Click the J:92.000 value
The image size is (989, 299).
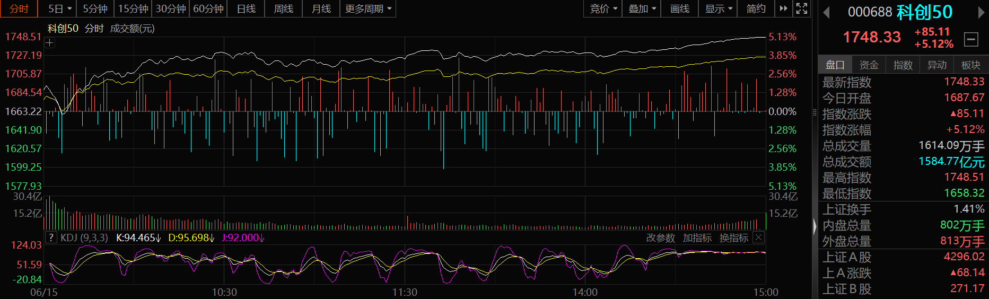tap(242, 238)
